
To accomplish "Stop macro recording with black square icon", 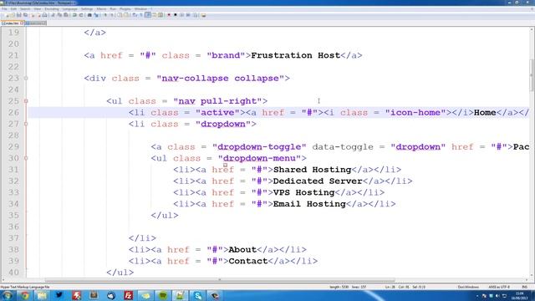I will tap(176, 15).
